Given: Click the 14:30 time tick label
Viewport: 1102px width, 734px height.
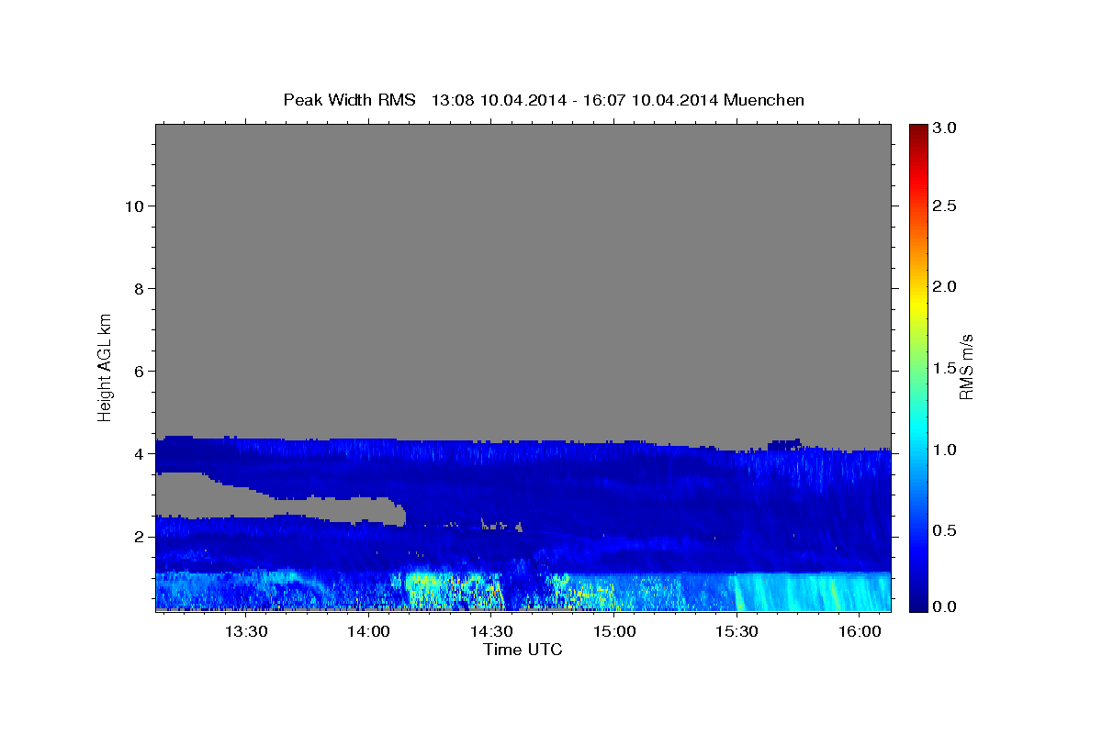Looking at the screenshot, I should pyautogui.click(x=491, y=631).
